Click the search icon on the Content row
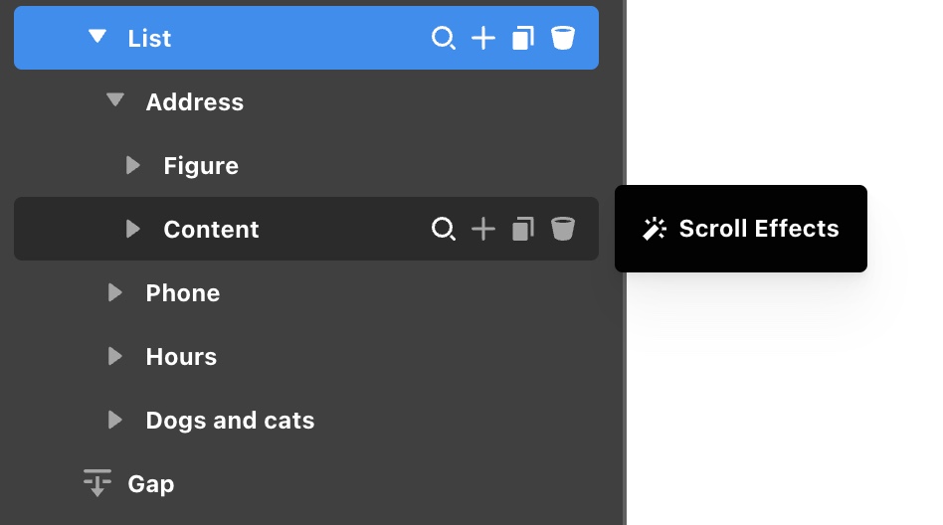The height and width of the screenshot is (525, 943). tap(443, 230)
